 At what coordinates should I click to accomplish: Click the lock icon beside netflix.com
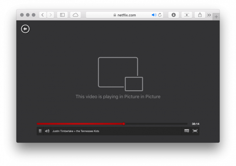click(x=115, y=15)
